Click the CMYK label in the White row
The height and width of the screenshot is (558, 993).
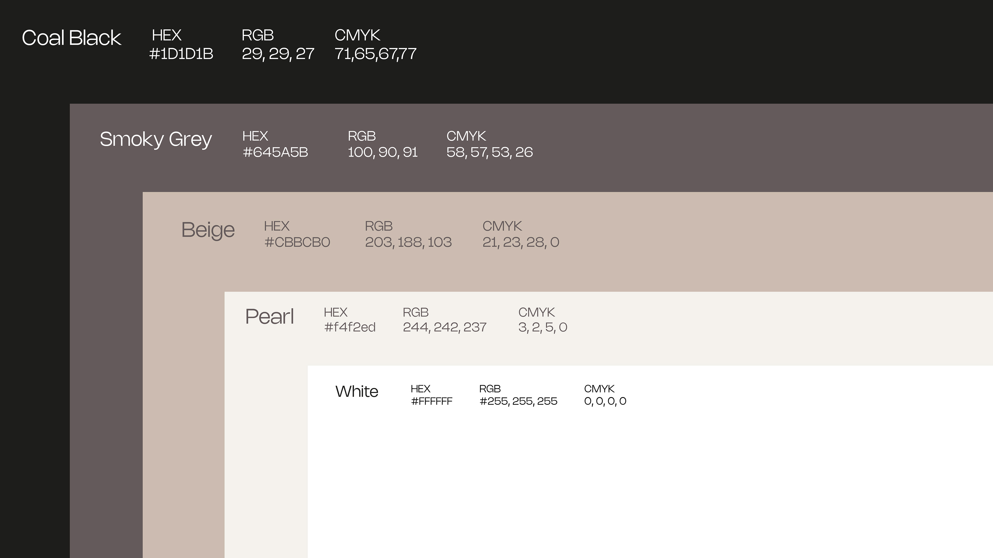[x=599, y=389]
